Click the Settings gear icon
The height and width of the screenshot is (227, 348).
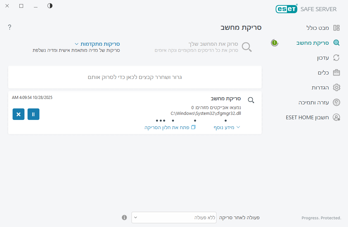336,87
